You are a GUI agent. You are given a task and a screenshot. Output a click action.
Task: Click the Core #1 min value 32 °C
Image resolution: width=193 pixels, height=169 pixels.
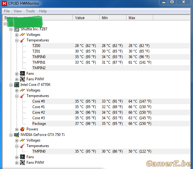(112, 107)
